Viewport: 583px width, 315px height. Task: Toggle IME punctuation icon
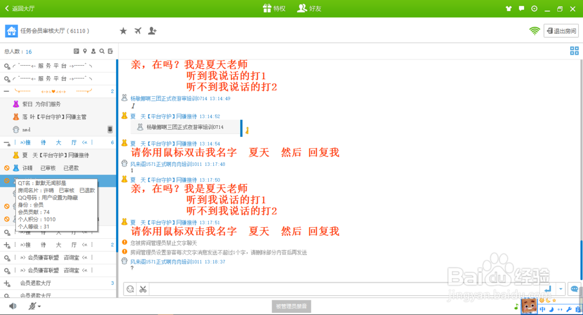(x=560, y=309)
